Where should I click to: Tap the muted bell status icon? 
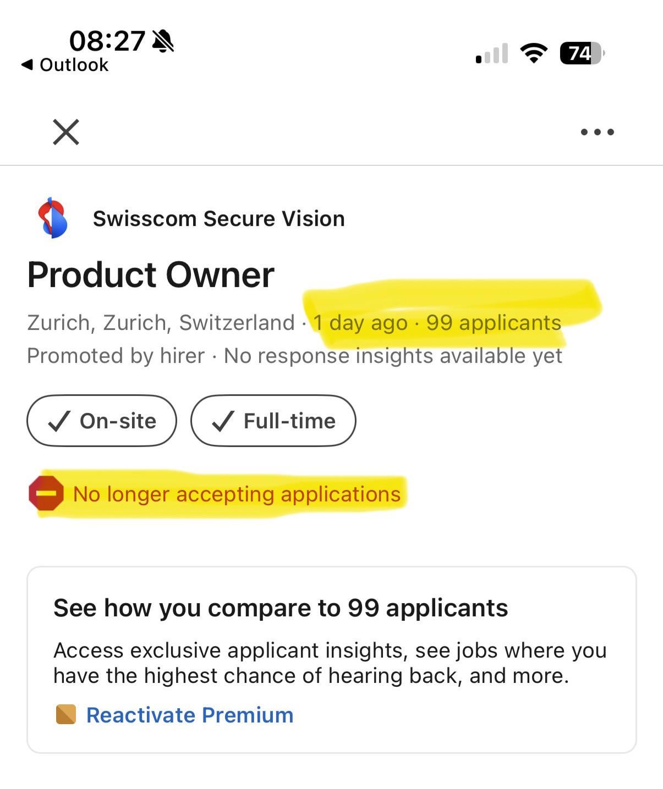[x=162, y=41]
